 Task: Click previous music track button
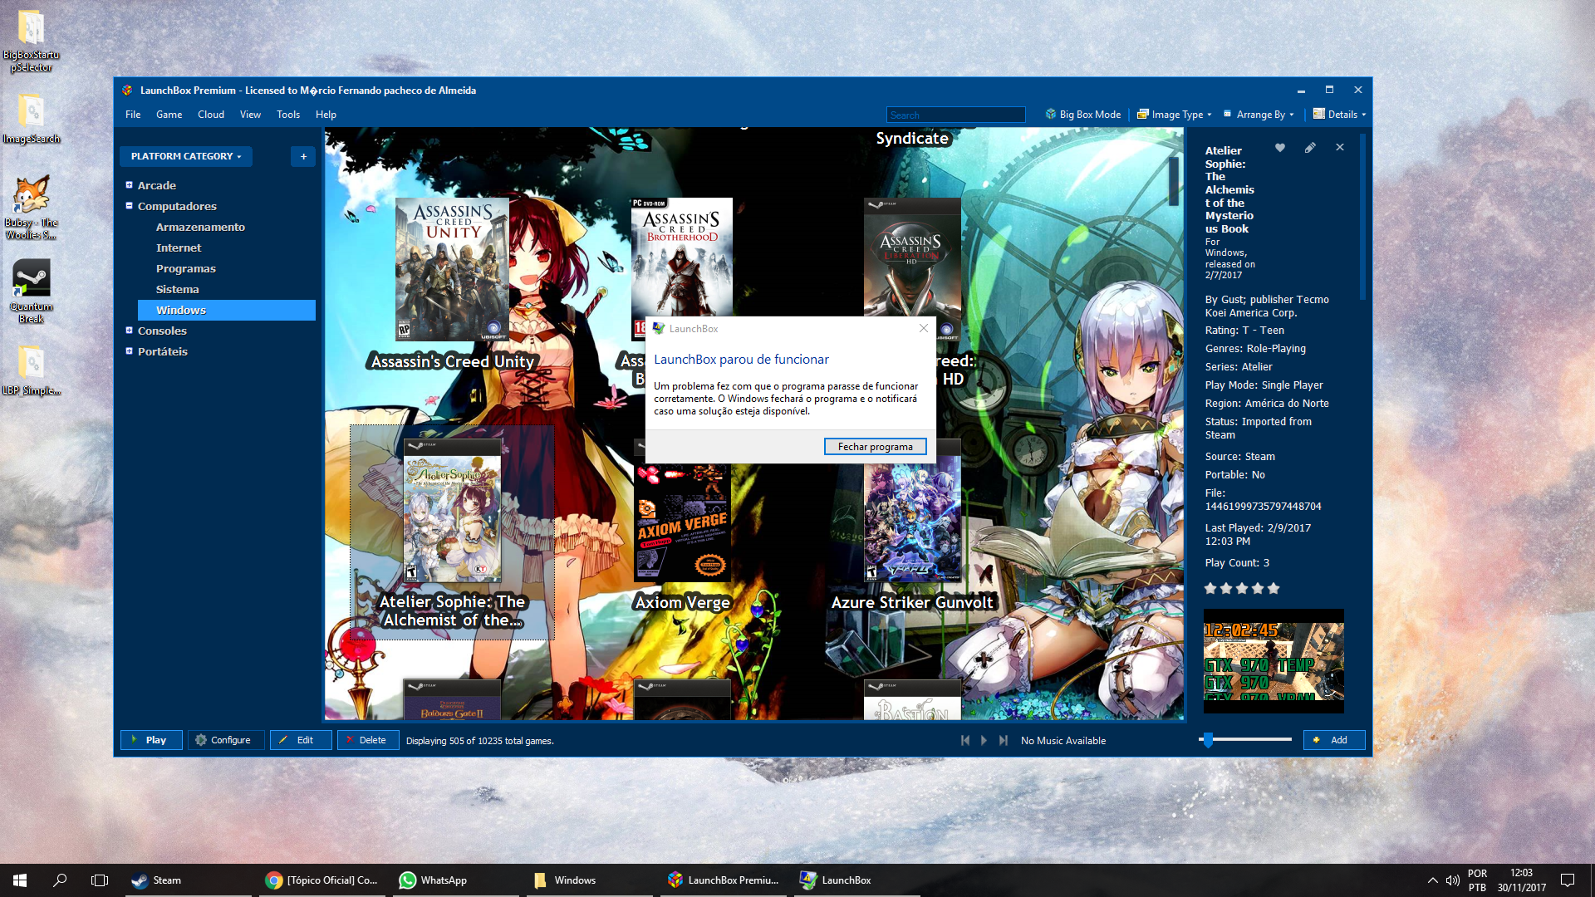[x=964, y=740]
